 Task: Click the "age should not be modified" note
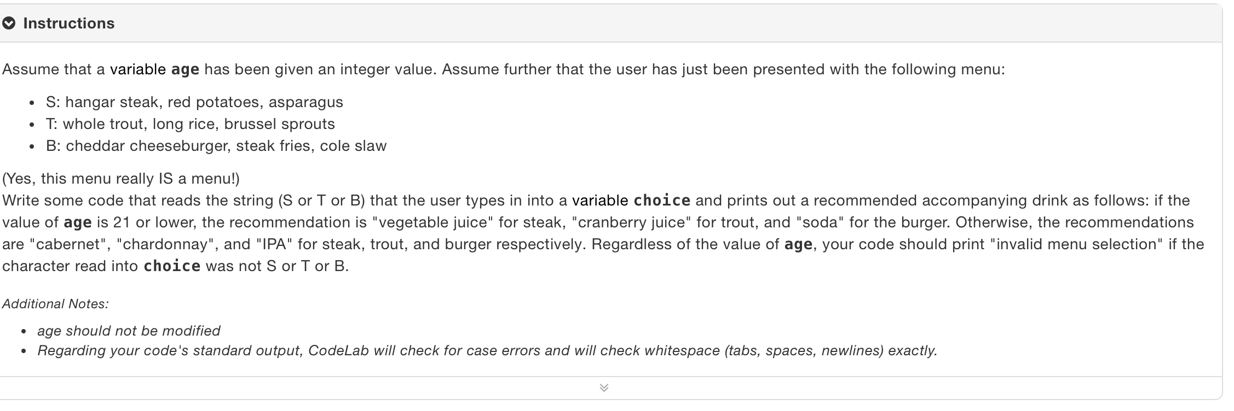pos(129,331)
